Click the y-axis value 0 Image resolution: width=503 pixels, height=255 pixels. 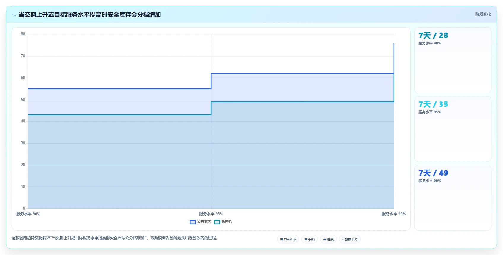(x=24, y=208)
